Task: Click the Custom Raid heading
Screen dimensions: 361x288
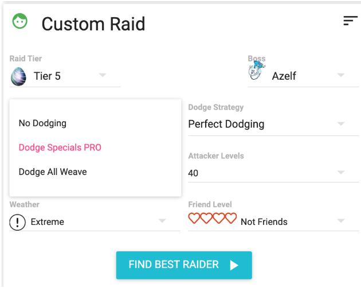Action: pos(93,24)
